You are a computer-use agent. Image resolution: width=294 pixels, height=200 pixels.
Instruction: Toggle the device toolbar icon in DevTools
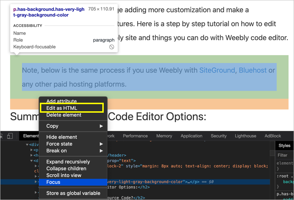(x=10, y=136)
